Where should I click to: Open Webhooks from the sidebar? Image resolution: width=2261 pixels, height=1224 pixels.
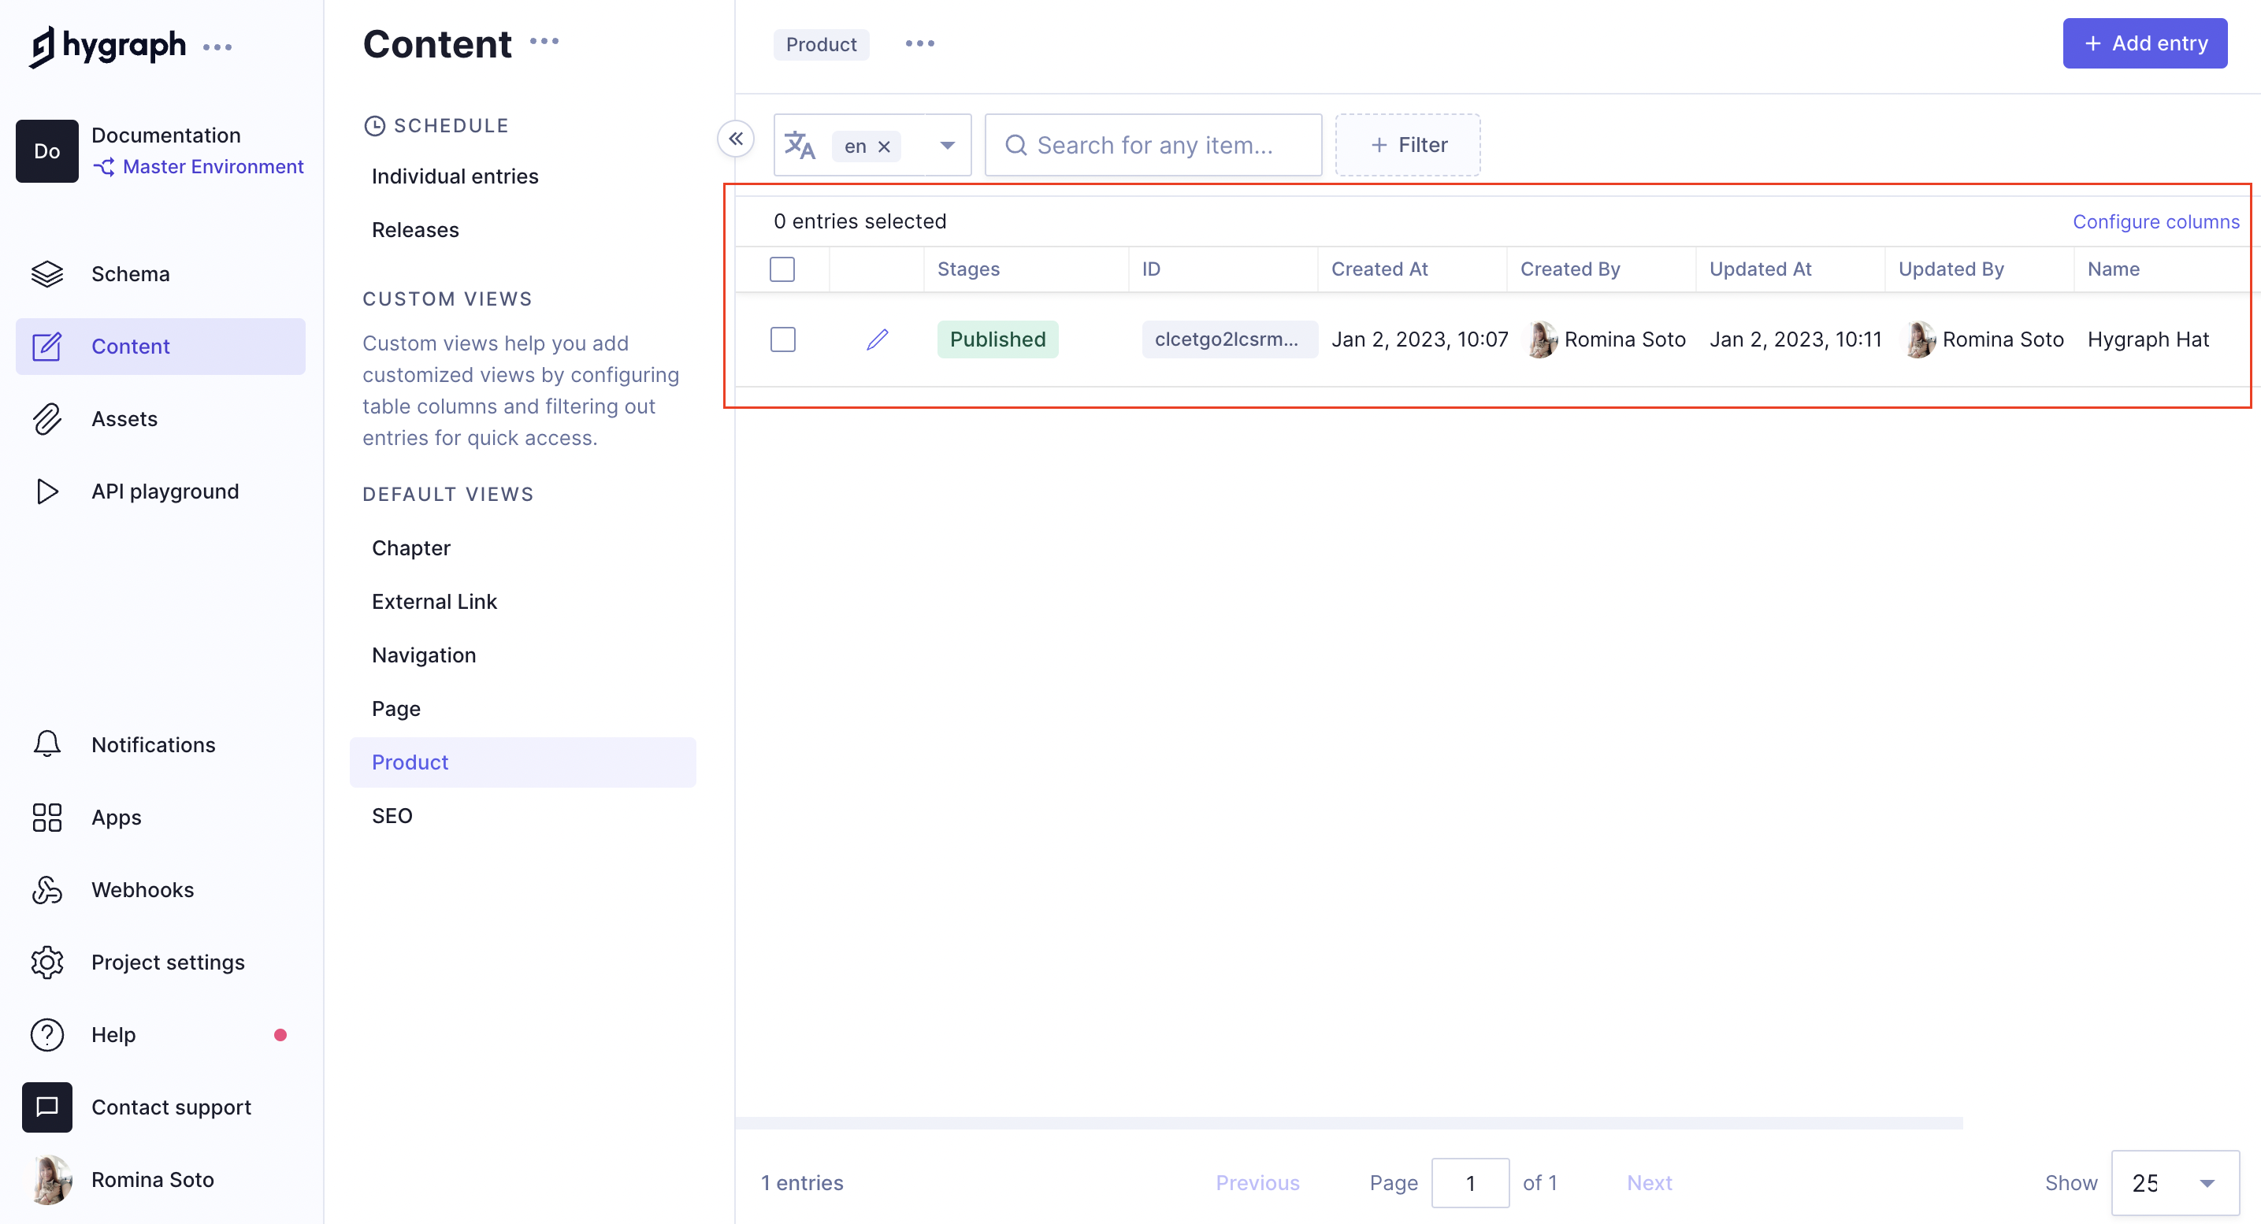[141, 890]
